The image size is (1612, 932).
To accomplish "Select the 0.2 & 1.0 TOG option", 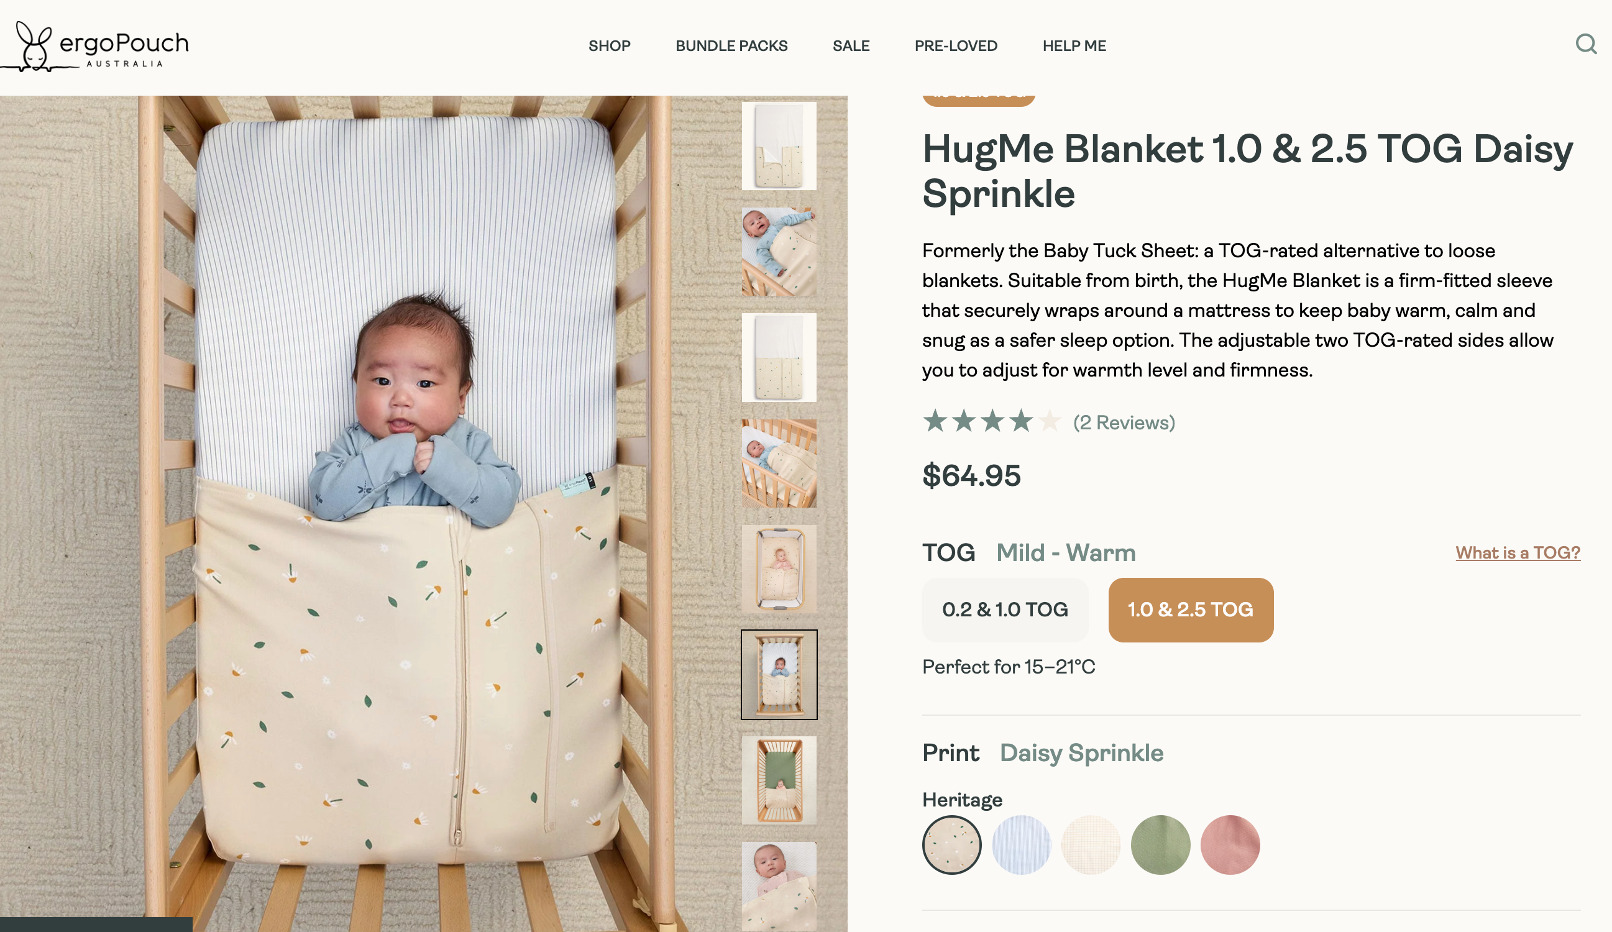I will click(x=1005, y=610).
